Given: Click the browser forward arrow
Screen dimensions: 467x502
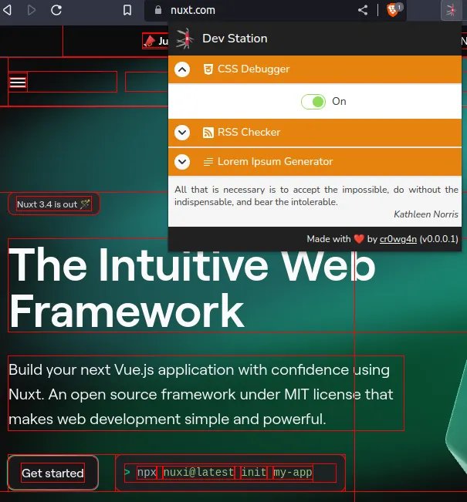Looking at the screenshot, I should point(32,10).
